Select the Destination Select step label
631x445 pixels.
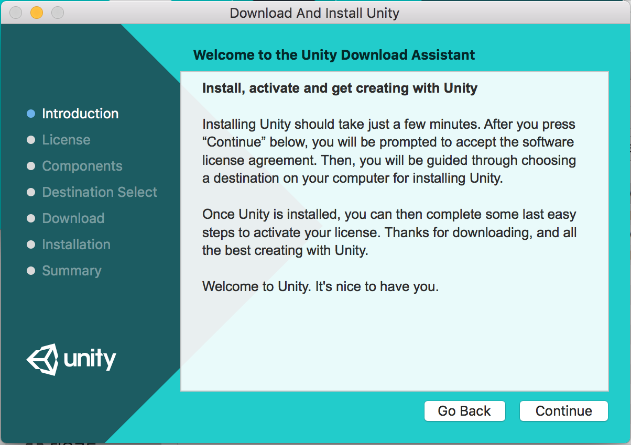(99, 192)
